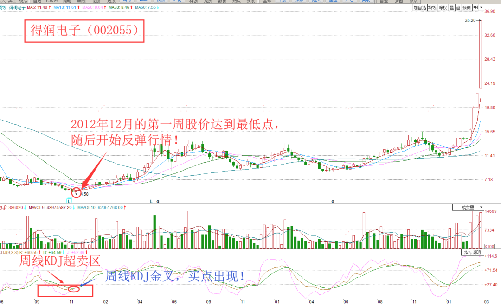Click the 多窗 tab in top toolbar

point(398,1)
